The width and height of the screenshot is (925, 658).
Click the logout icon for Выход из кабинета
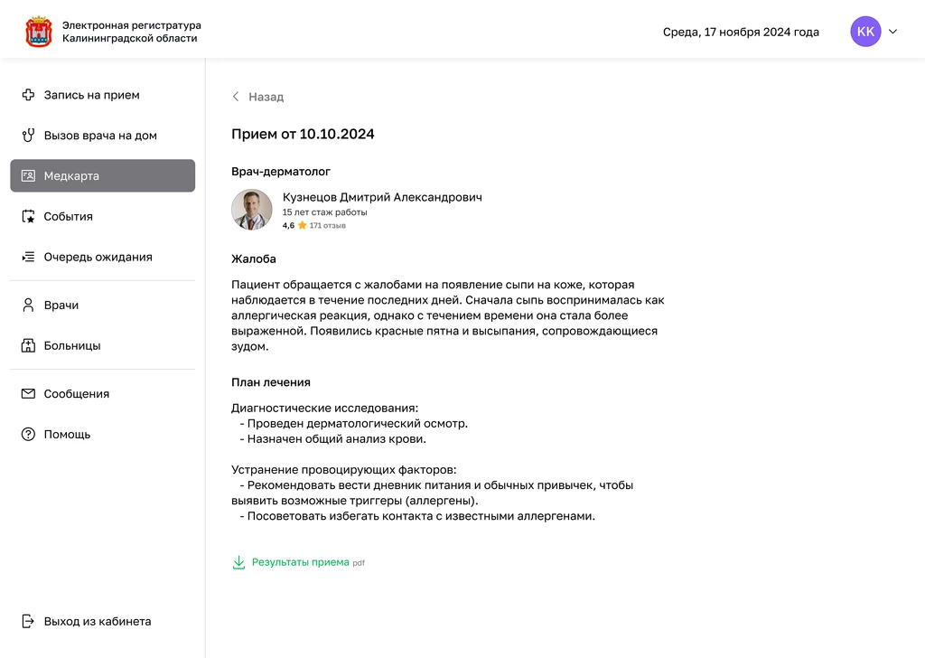point(28,622)
